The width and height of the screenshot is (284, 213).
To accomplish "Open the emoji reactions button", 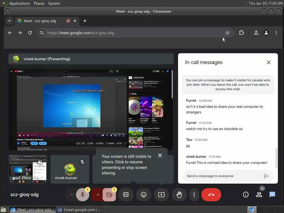I will [x=144, y=195].
